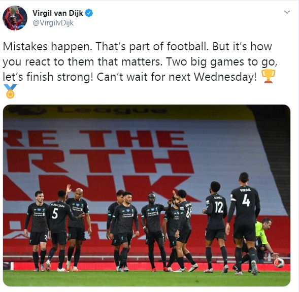Click the words 'finish strong!' in the tweet
The image size is (299, 292).
(x=60, y=77)
